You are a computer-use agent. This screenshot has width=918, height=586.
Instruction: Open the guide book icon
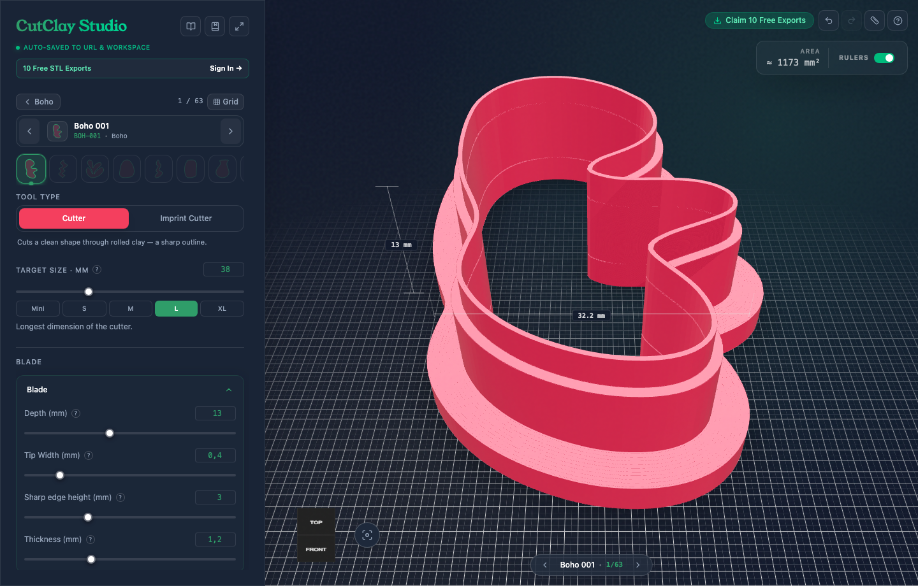click(191, 26)
